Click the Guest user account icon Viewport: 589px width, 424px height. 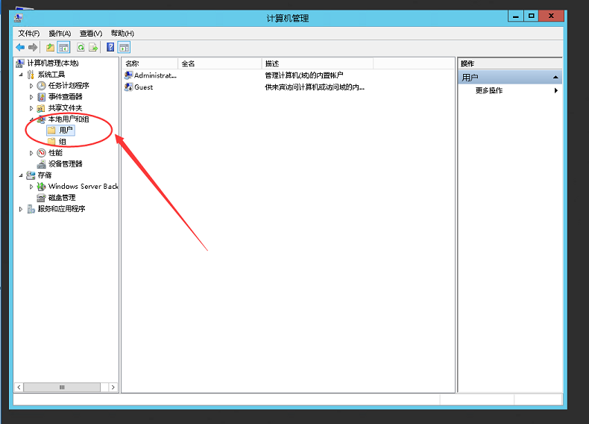[x=128, y=87]
